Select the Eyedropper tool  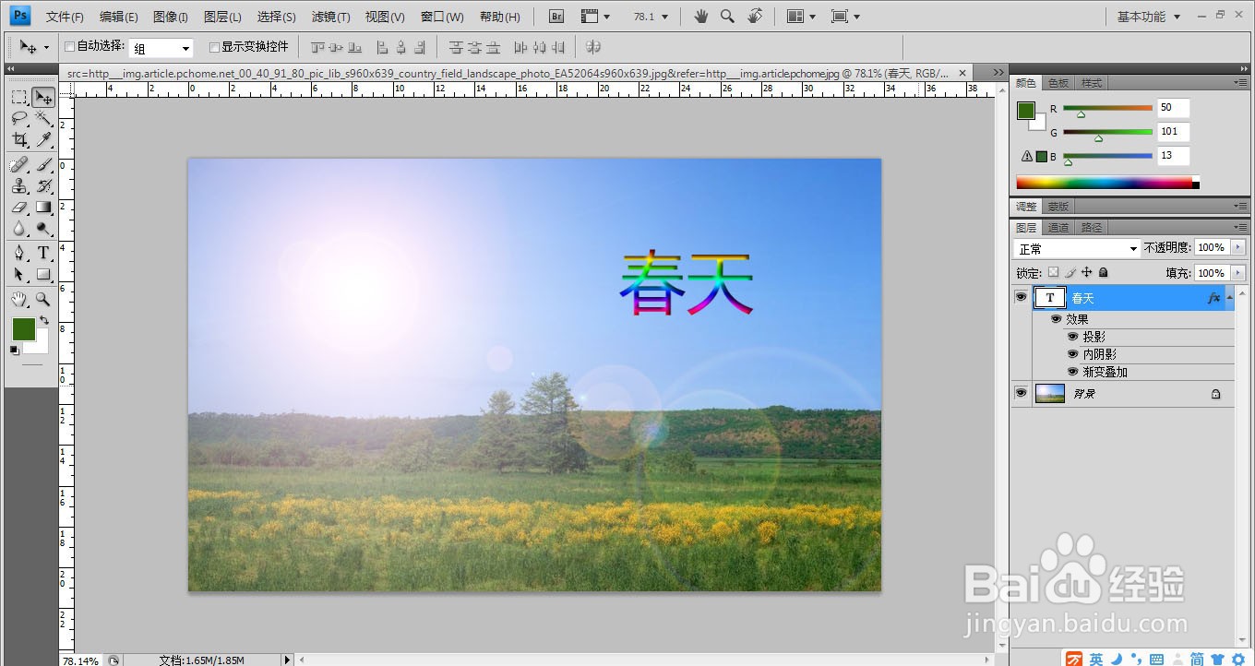pyautogui.click(x=43, y=140)
